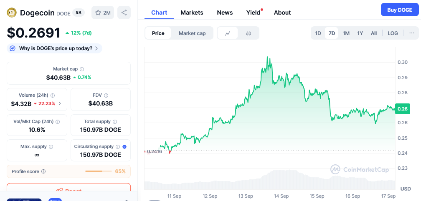
Task: Click Market cap info icon
Action: [82, 69]
